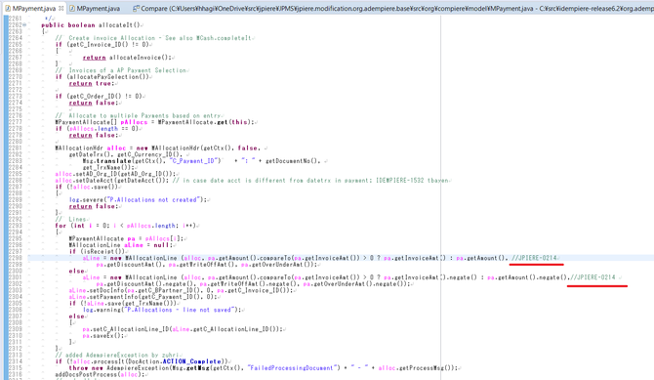The image size is (654, 380).
Task: Click 'alloc.setAD_Org_ID(getAD_Org_ID());' line
Action: click(x=115, y=174)
